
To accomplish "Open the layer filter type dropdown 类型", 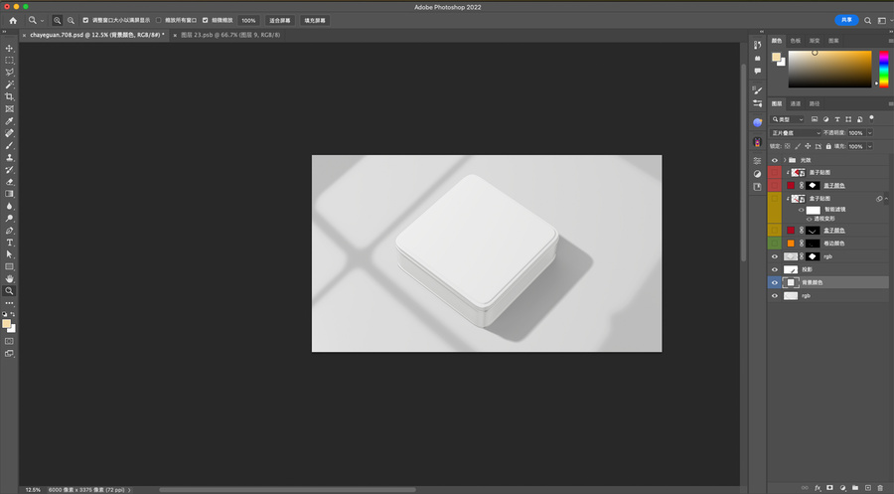I will coord(788,119).
